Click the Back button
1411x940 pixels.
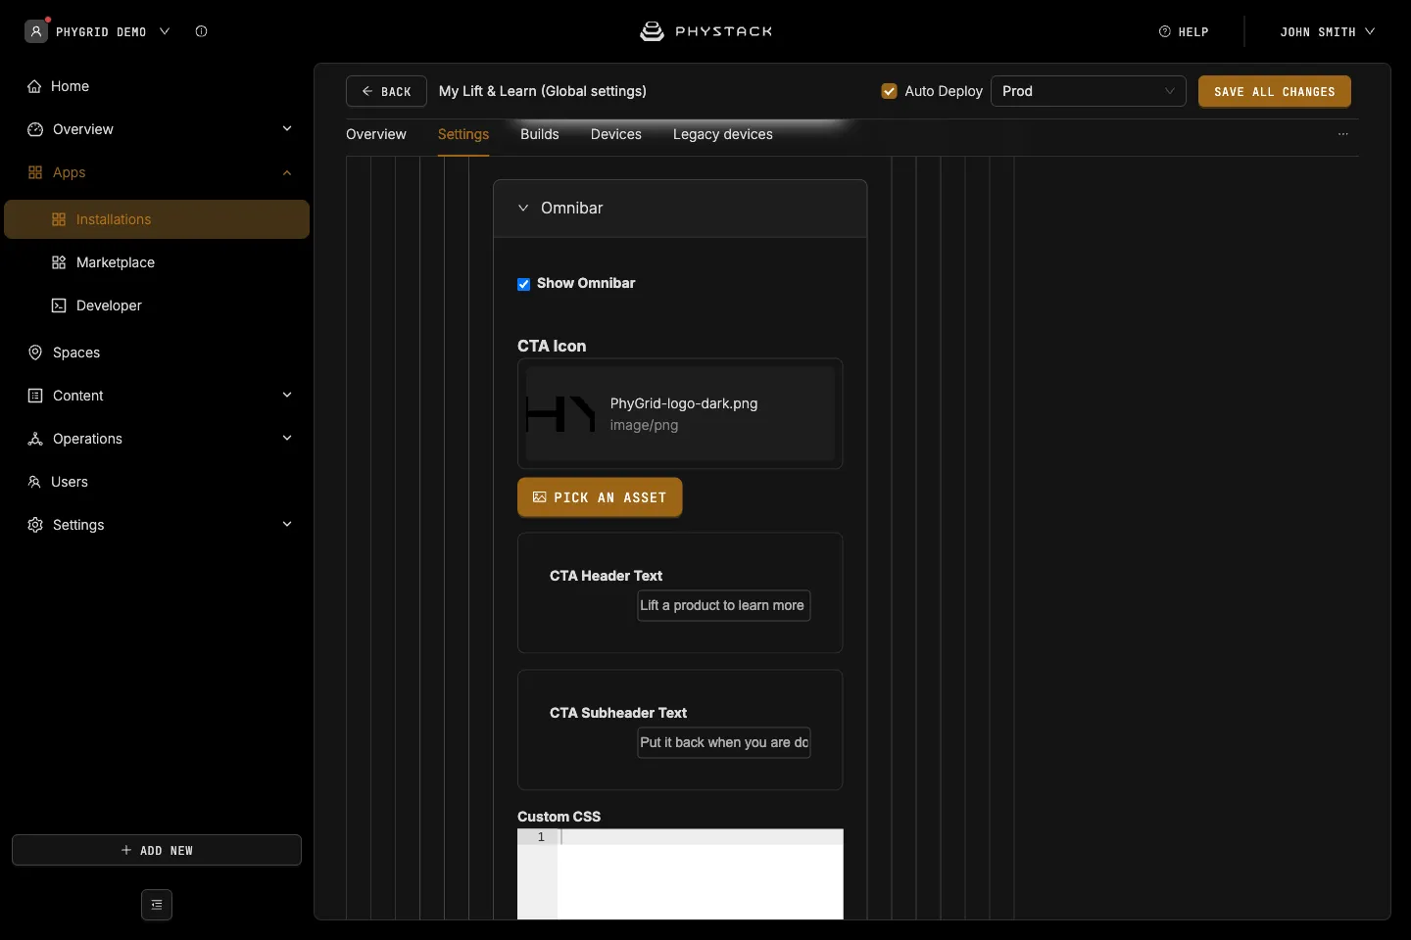coord(386,91)
